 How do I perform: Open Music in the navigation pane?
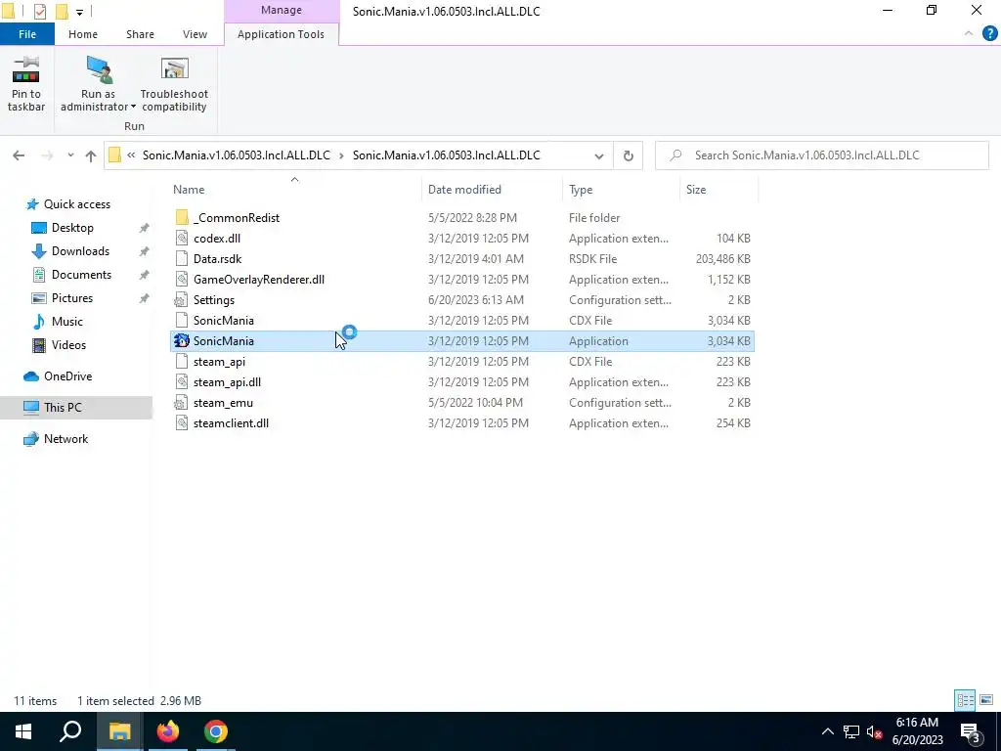tap(67, 322)
